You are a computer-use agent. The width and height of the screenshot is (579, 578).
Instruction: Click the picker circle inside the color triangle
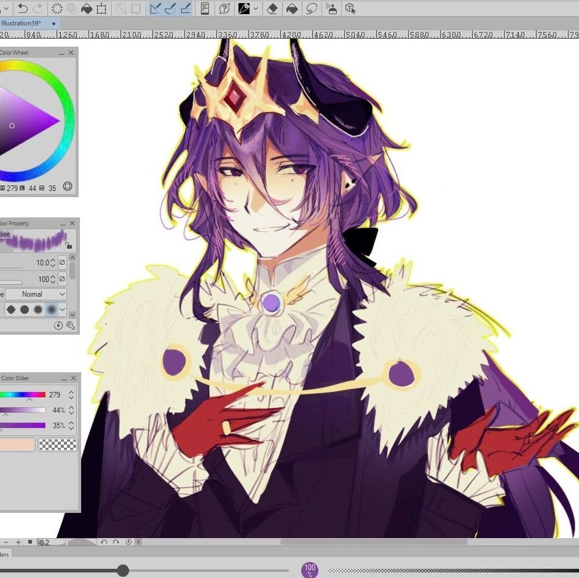(x=12, y=126)
